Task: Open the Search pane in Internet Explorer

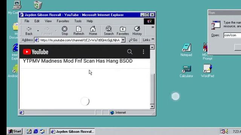Action: tap(109, 31)
